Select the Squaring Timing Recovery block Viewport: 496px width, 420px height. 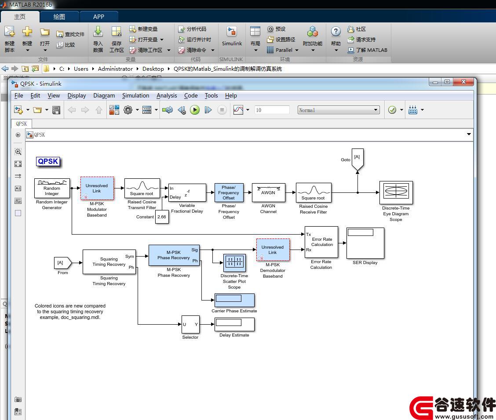[x=109, y=262]
